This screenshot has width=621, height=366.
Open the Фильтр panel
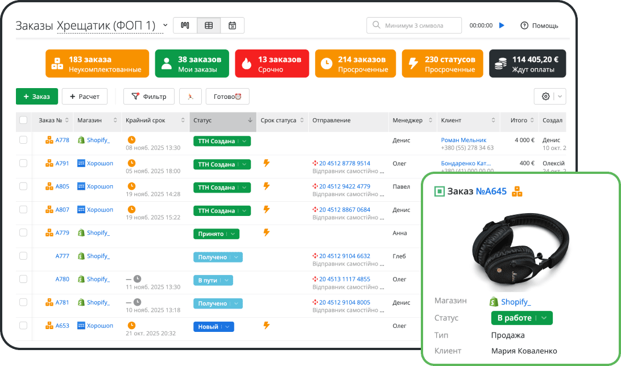coord(148,96)
